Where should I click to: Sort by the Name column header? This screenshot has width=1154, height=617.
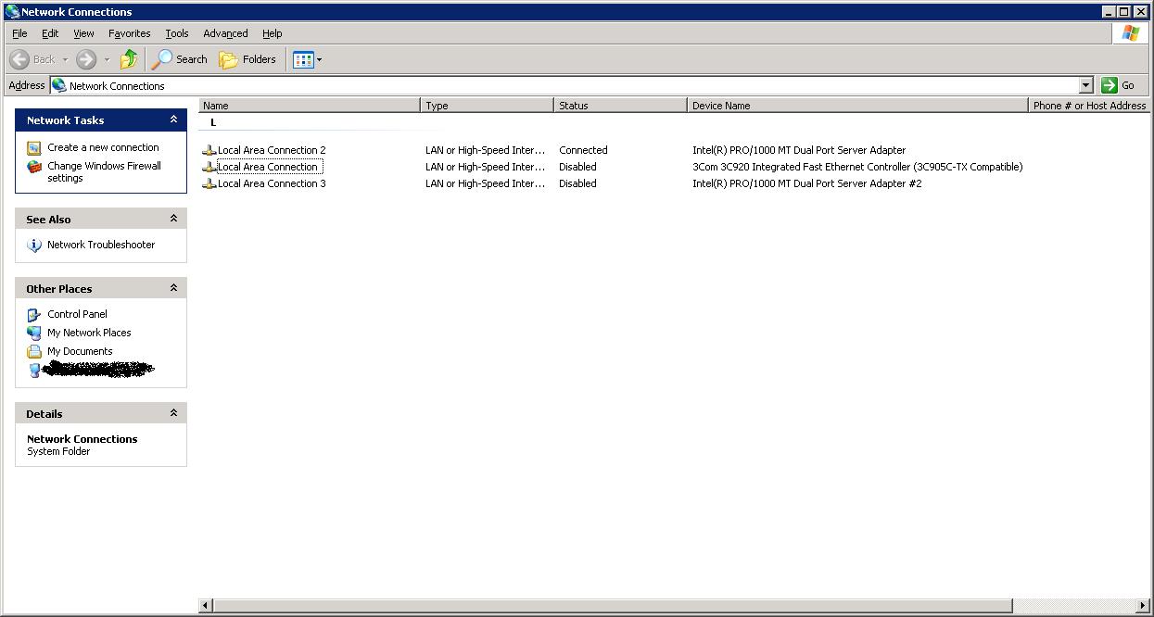click(x=310, y=106)
